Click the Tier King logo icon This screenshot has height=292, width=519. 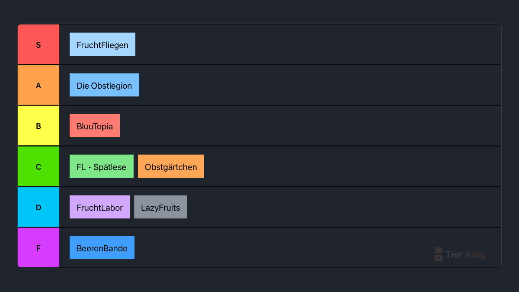[439, 254]
